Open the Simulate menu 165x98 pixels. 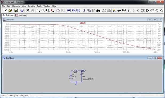[31, 6]
